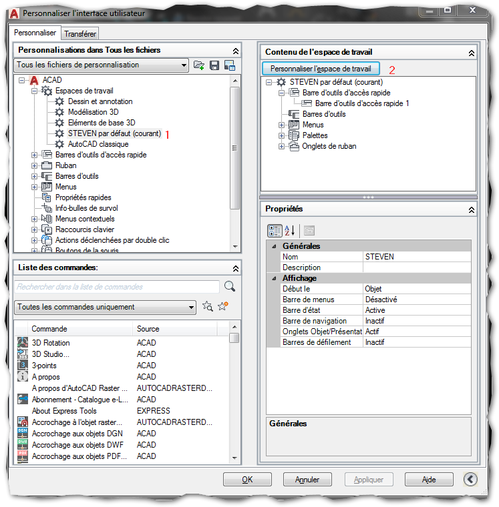499x507 pixels.
Task: Select STEVEN par défaut (courant) workspace in left tree
Action: pos(114,133)
